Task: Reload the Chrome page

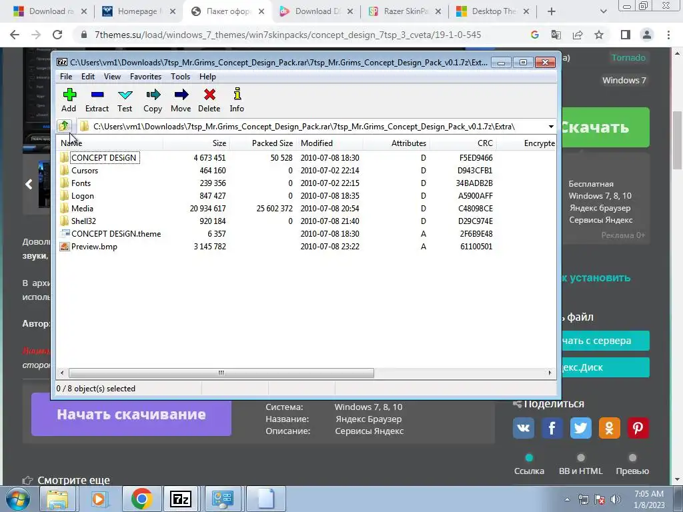Action: (57, 35)
